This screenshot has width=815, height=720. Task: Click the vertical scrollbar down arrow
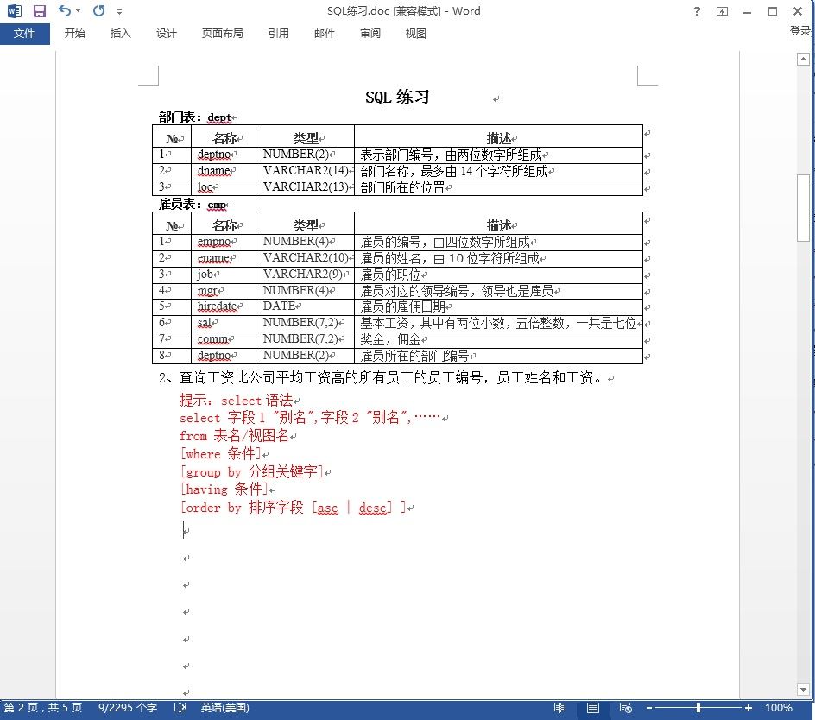tap(803, 689)
